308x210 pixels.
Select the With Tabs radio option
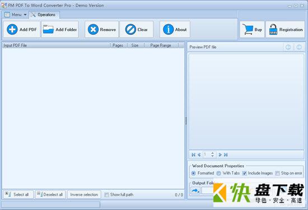[x=218, y=173]
